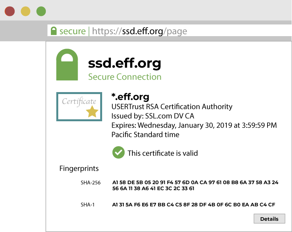
Task: Click the green maximize window button
Action: pos(41,11)
